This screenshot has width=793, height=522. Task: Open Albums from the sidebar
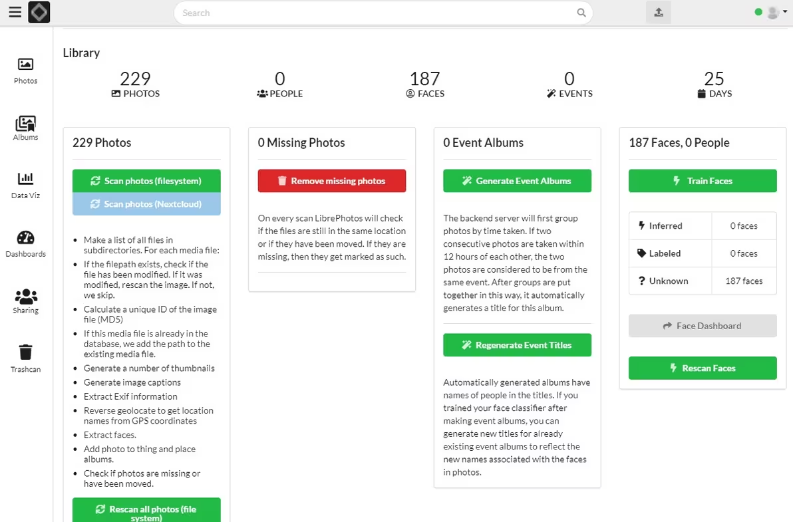click(25, 128)
